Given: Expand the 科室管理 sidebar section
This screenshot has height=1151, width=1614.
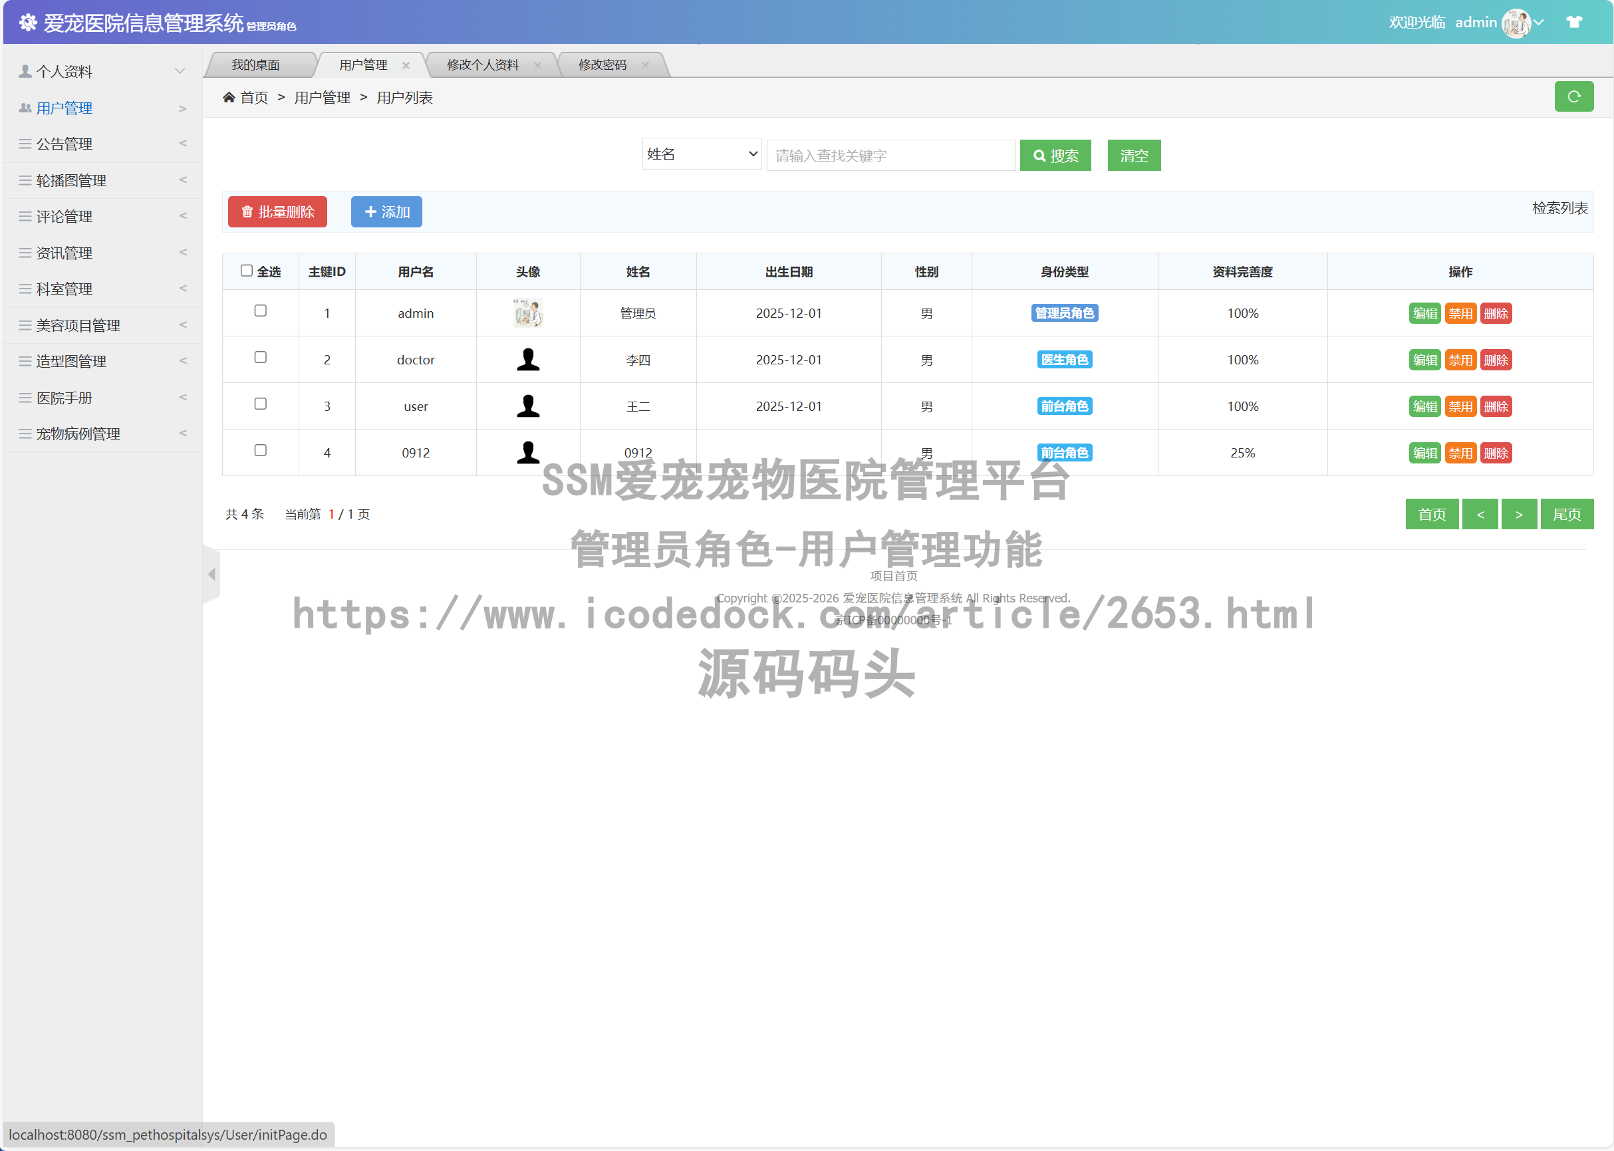Looking at the screenshot, I should click(64, 289).
